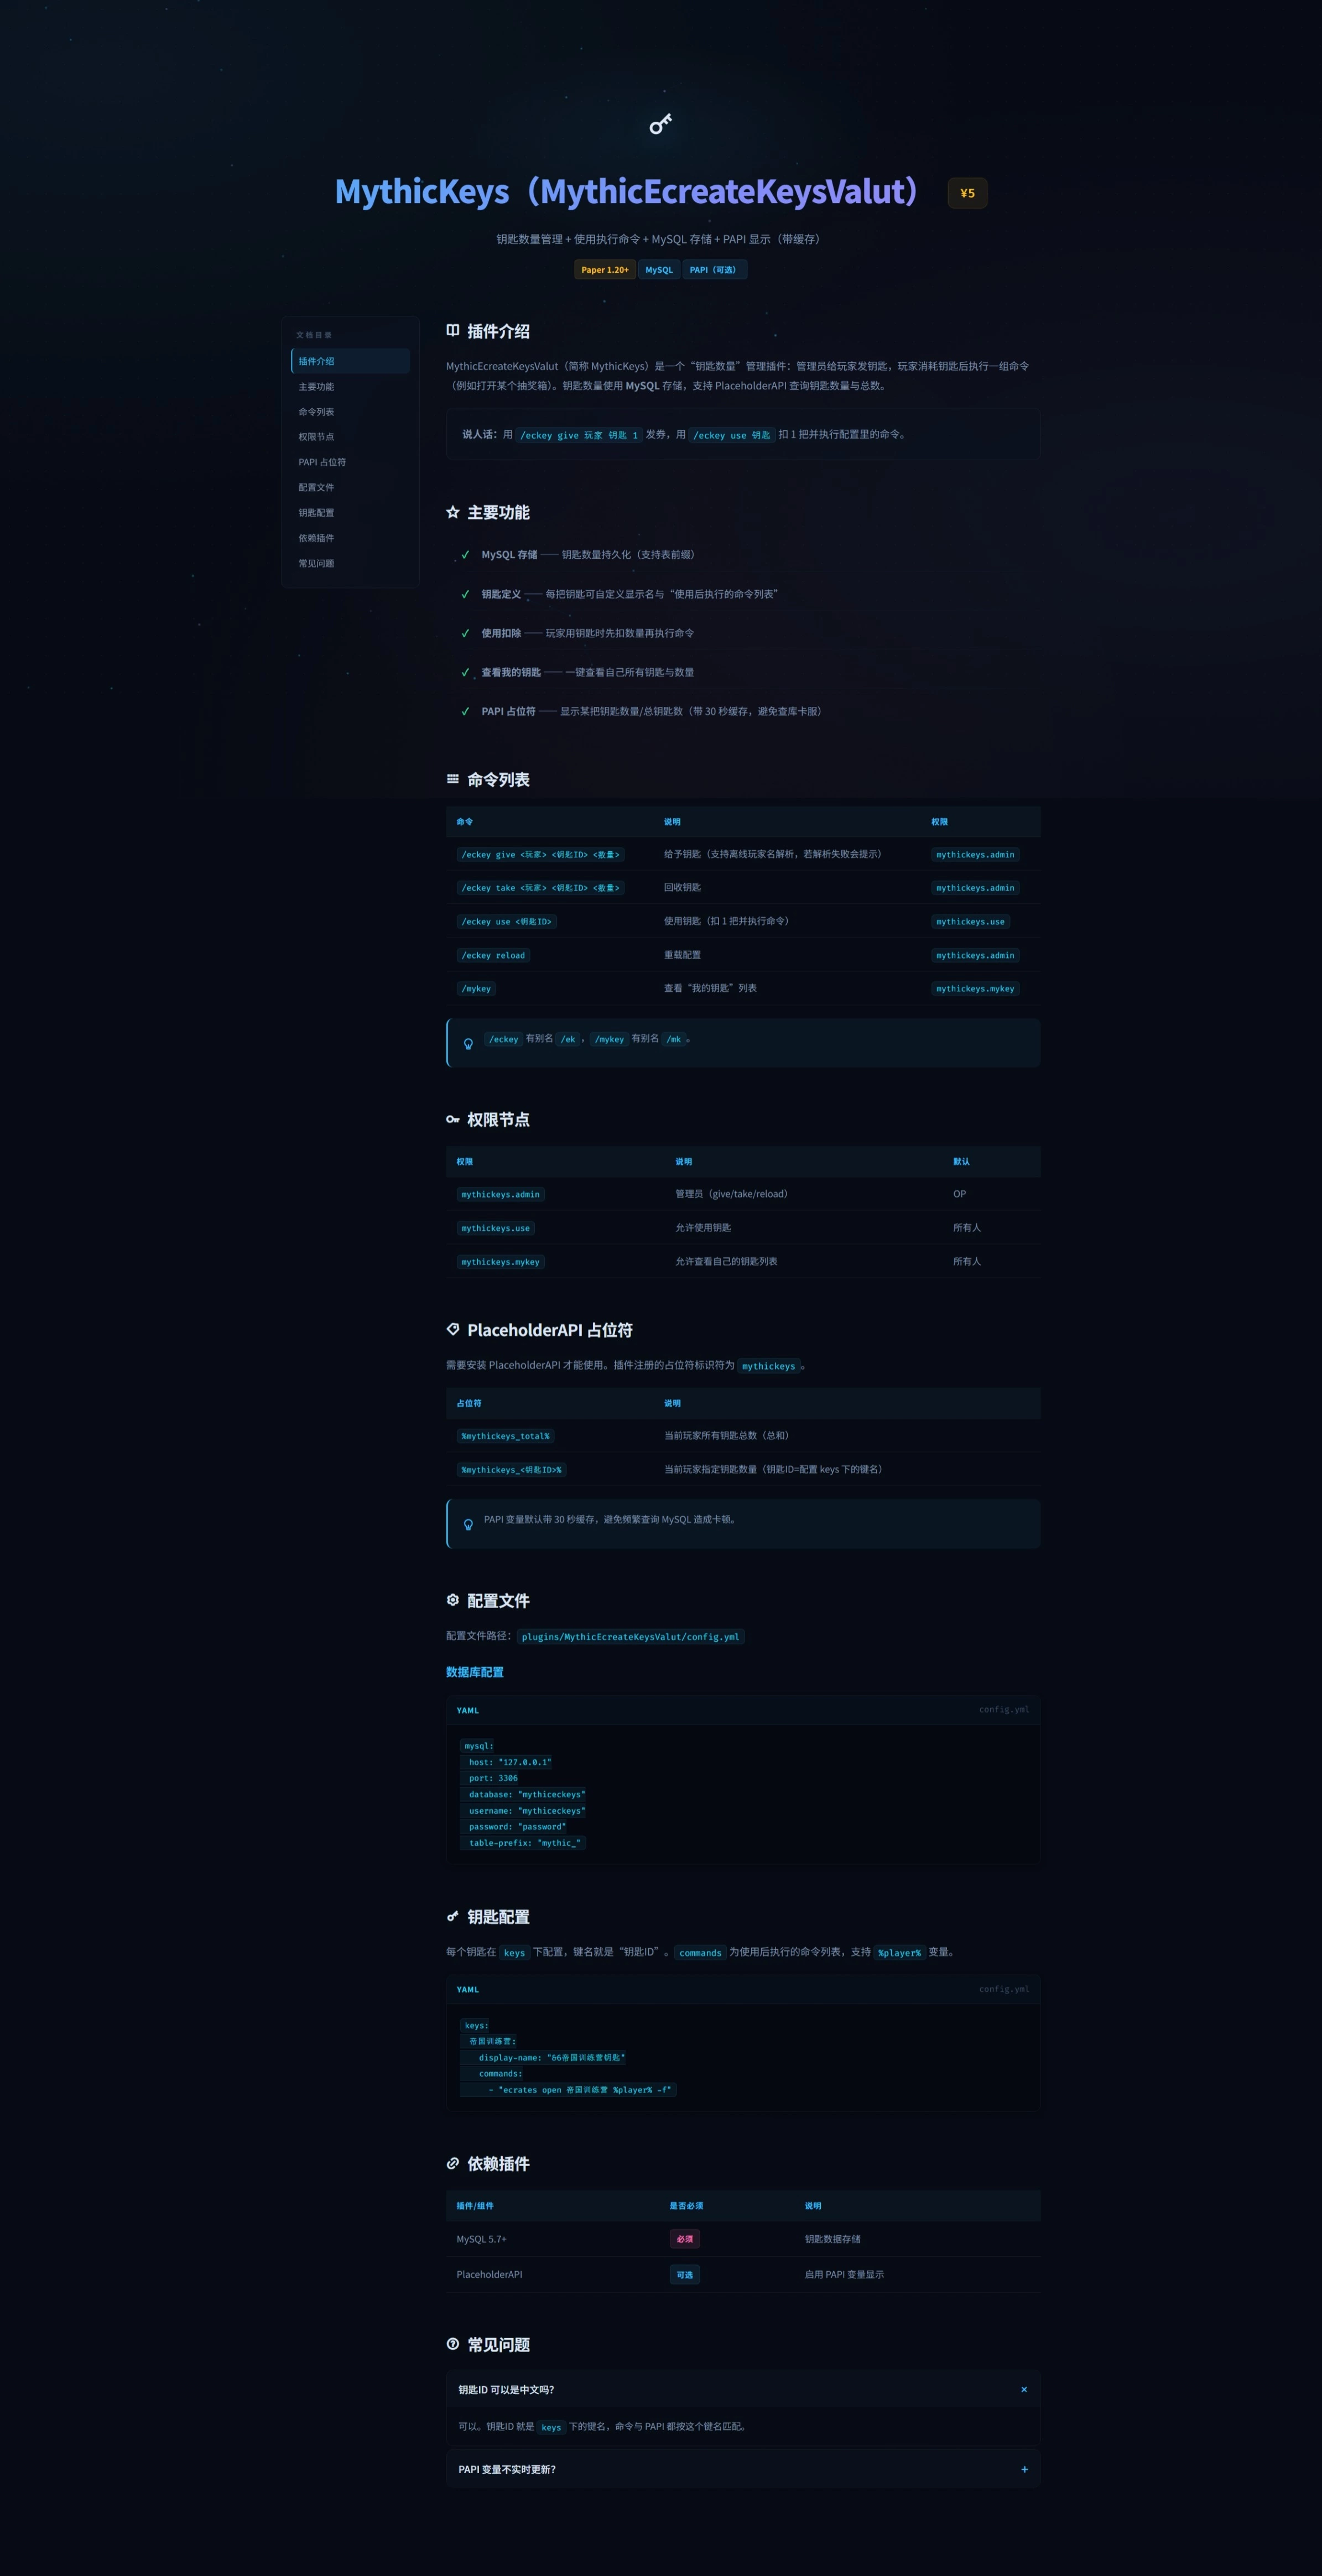Open 配置文件 sidebar link
1322x2576 pixels.
(x=350, y=487)
